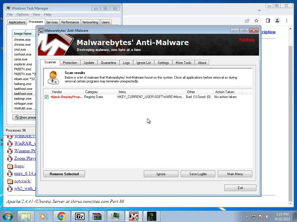The width and height of the screenshot is (297, 222).
Task: Open the dark monkey icon taskbar app
Action: 151,216
